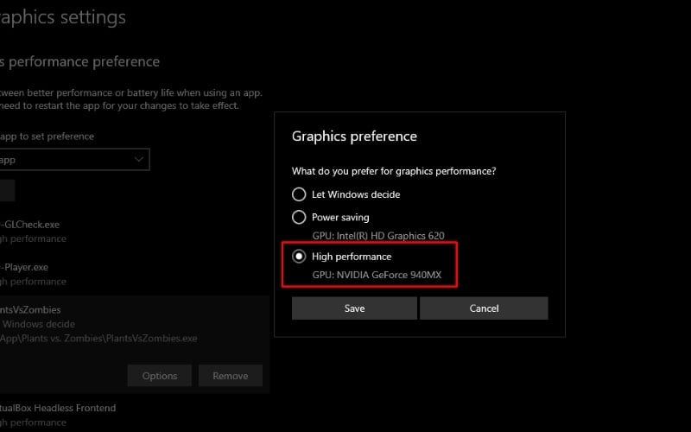This screenshot has height=432, width=691.
Task: Choose the Power saving option
Action: point(299,217)
